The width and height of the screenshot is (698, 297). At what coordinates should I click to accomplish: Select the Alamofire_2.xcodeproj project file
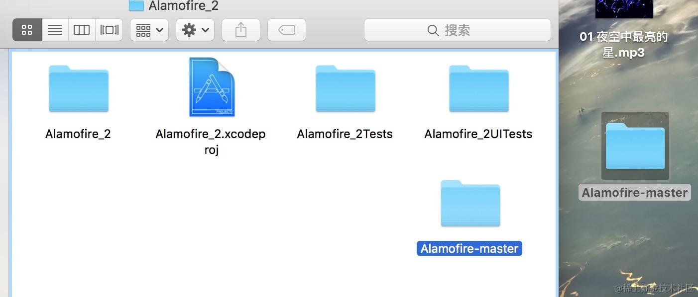[x=211, y=87]
